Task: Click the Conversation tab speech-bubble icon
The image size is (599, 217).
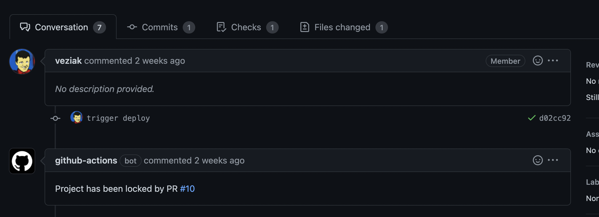Action: click(x=25, y=27)
